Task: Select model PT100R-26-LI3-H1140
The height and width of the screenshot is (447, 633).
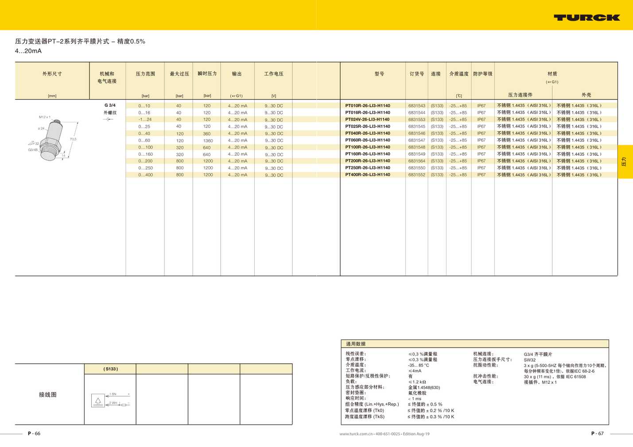Action: pos(368,147)
